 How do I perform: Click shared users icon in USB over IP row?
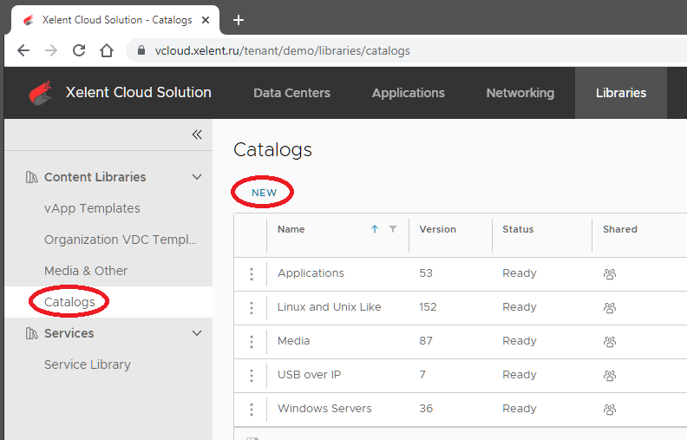(610, 376)
